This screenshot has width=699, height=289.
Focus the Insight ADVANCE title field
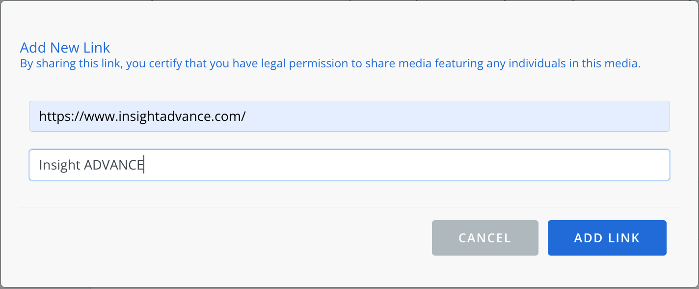click(349, 165)
